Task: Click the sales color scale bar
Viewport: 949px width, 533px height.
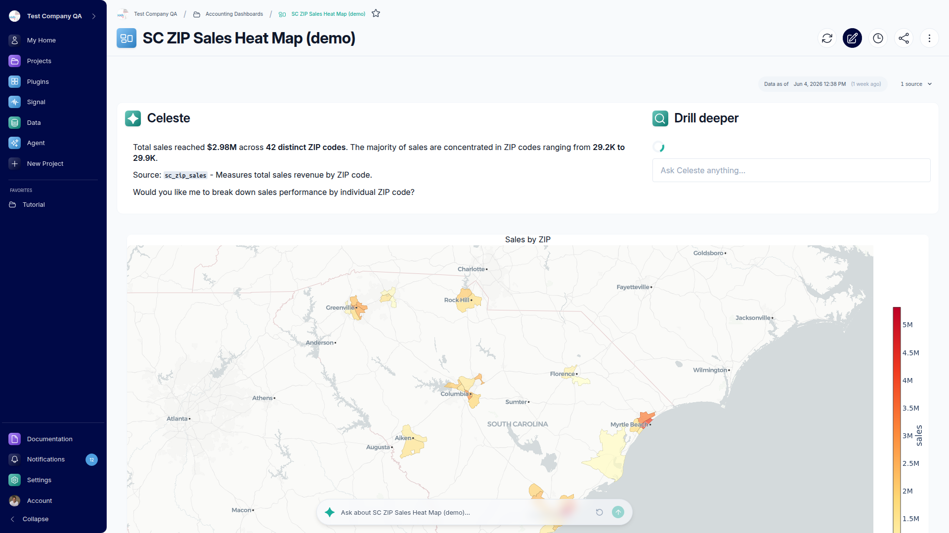Action: 897,419
